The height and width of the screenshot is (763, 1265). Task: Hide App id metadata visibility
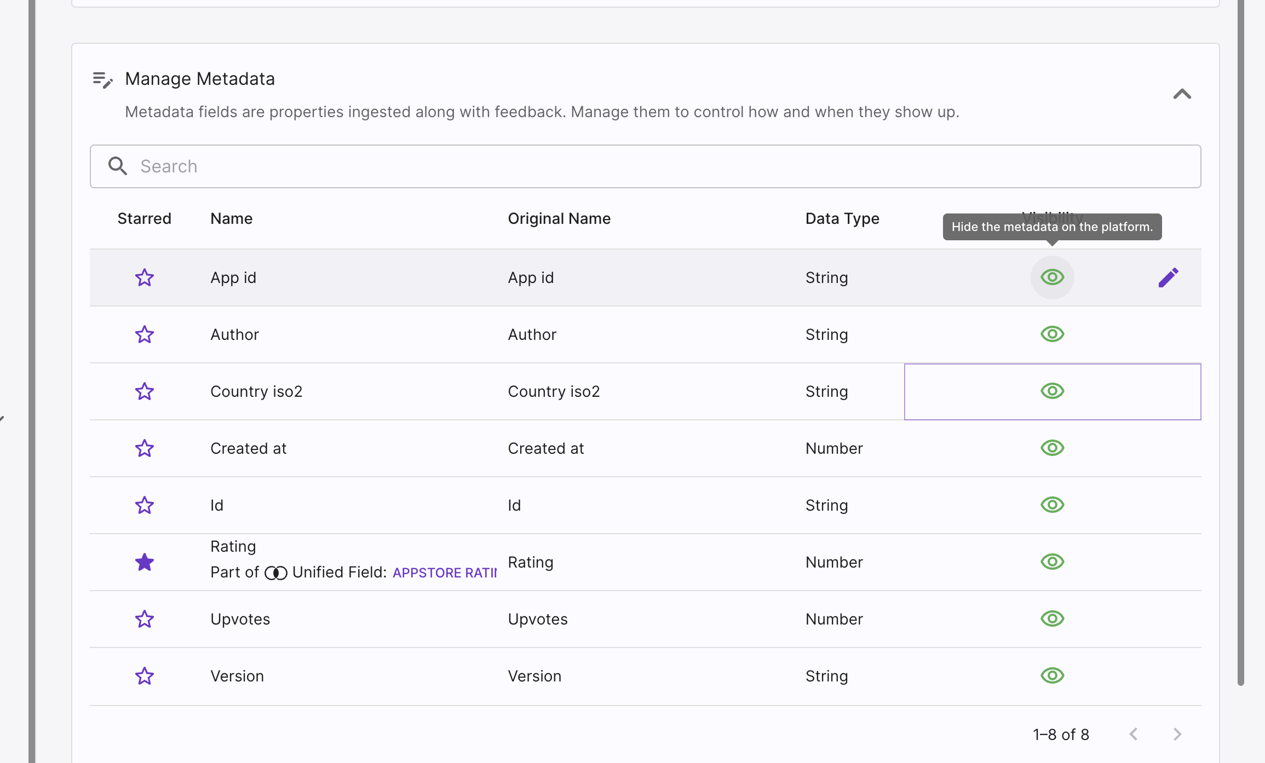(1052, 277)
